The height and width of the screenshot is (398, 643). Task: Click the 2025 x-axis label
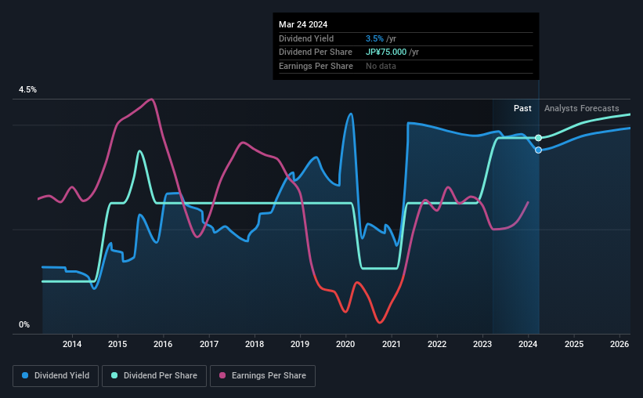point(574,344)
